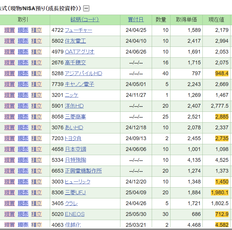Image resolution: width=232 pixels, height=230 pixels.
Task: Open stock link ニッケ
Action: click(x=71, y=95)
